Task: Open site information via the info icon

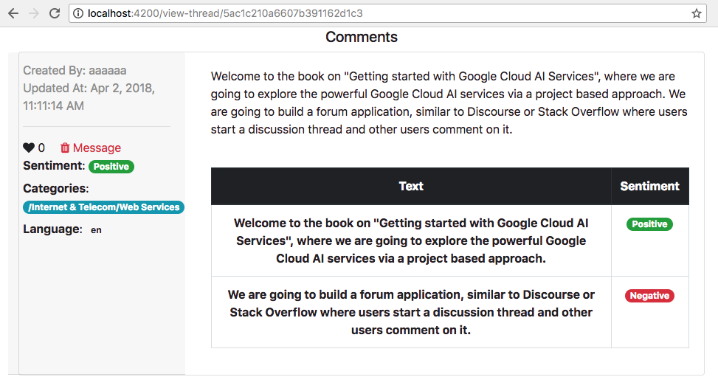Action: (x=78, y=14)
